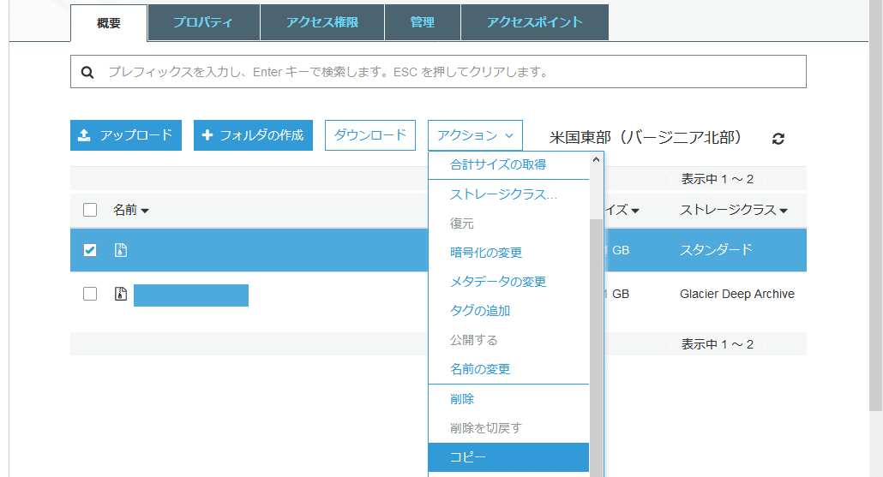Click the refresh icon beside region name

click(778, 139)
